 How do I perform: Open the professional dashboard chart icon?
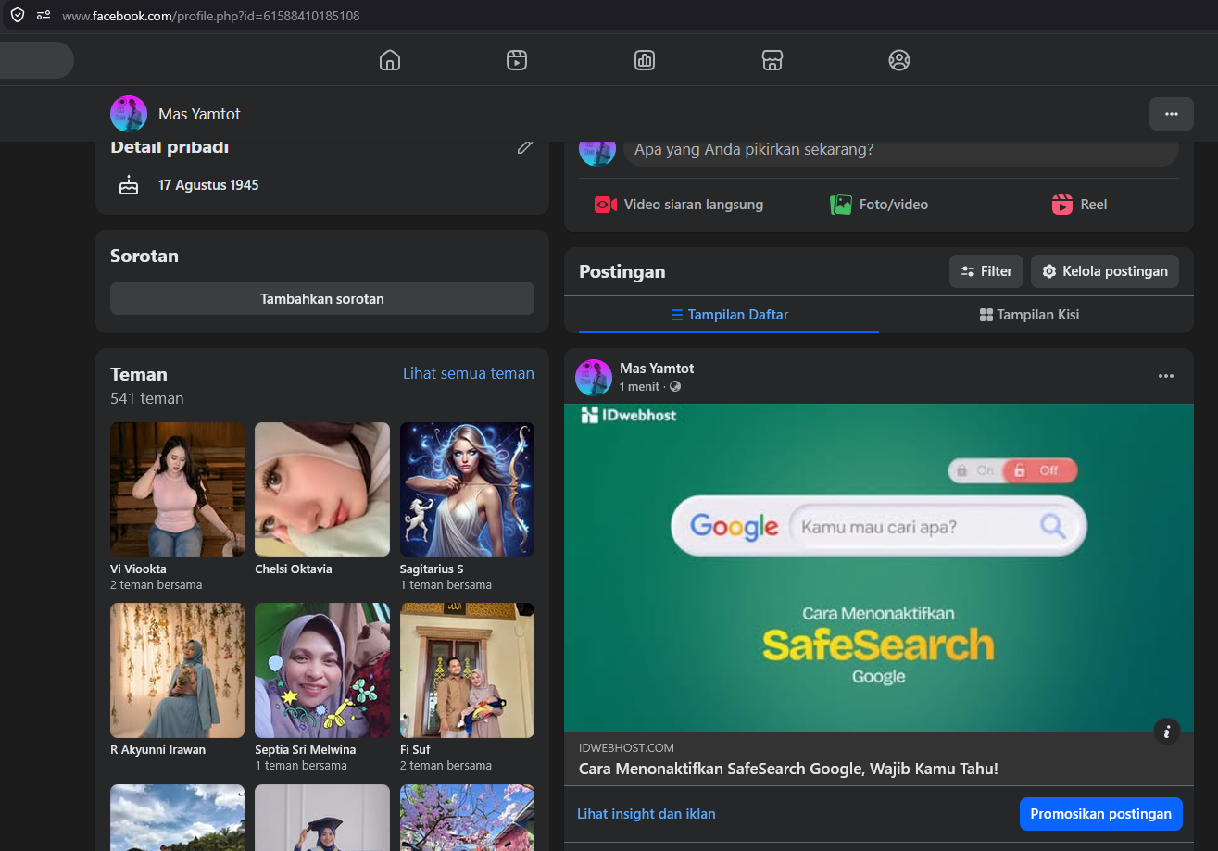(645, 60)
